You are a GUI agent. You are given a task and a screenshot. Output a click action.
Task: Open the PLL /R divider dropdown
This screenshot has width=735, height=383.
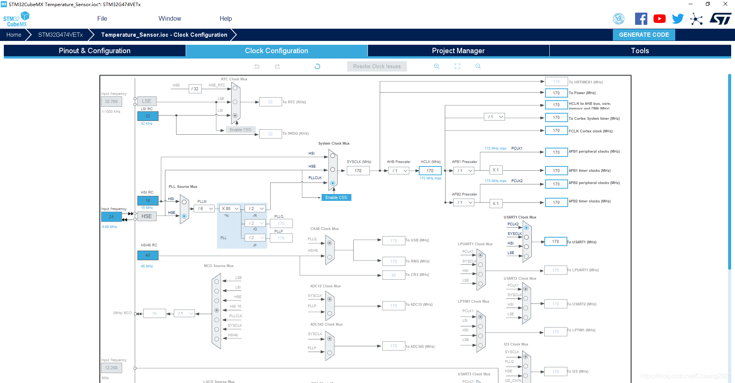[255, 209]
